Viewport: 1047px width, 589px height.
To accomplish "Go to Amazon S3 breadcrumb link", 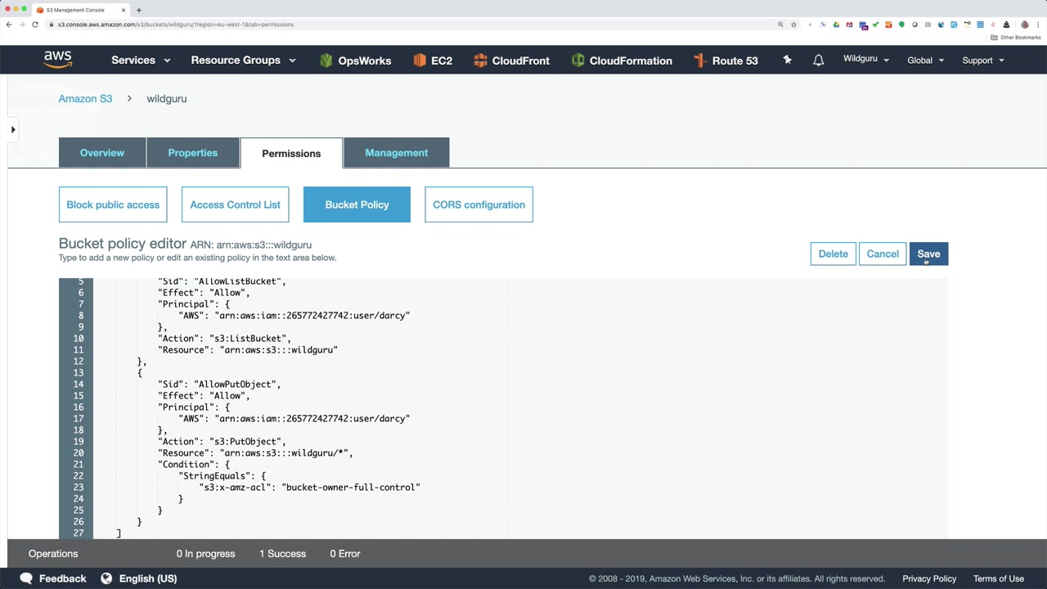I will pos(85,99).
